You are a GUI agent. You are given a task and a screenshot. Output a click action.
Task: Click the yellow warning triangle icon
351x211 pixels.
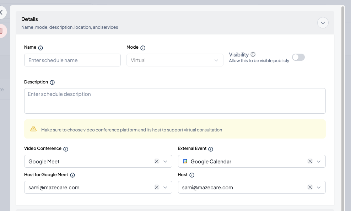(33, 129)
